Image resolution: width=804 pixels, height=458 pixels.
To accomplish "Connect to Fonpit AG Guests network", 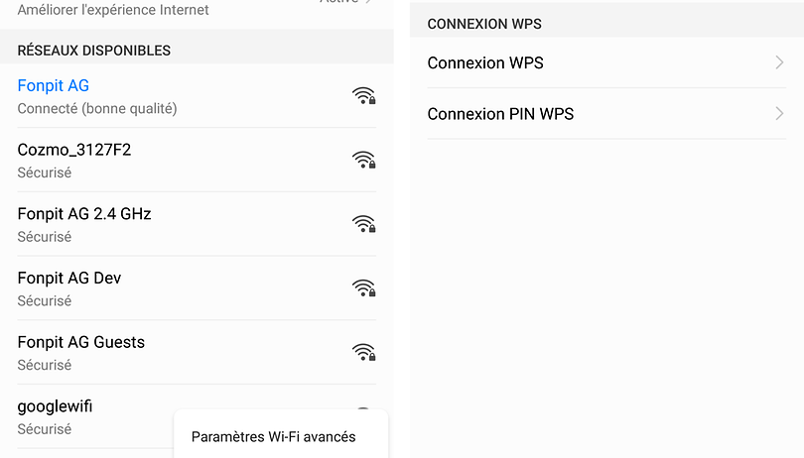I will point(197,352).
